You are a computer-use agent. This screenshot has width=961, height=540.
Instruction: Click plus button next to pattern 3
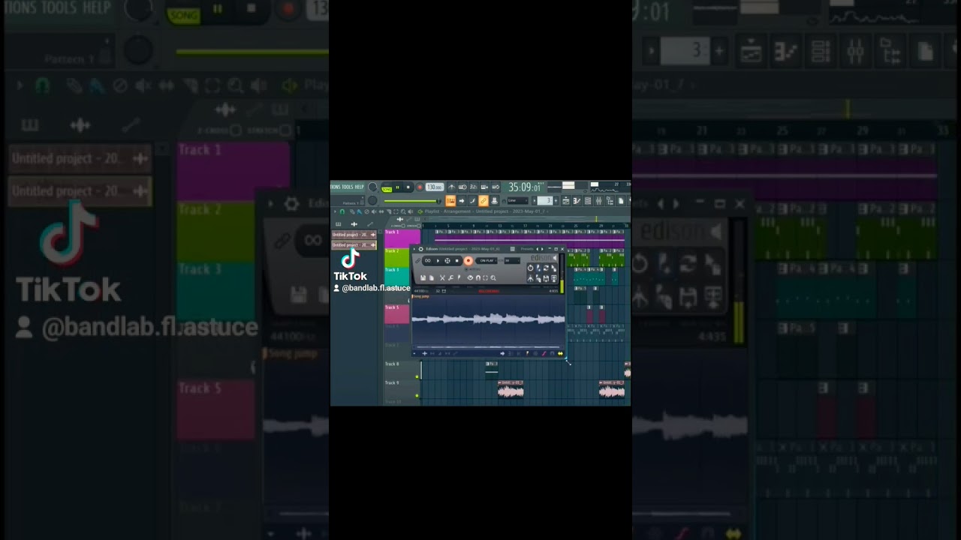point(556,201)
